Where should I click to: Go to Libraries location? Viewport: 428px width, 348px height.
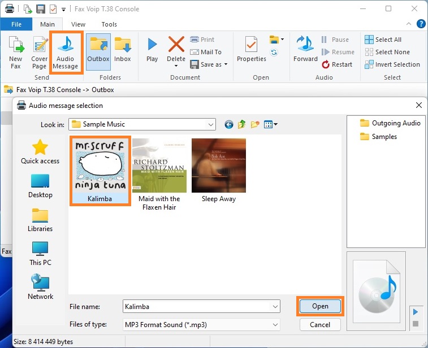coord(40,220)
